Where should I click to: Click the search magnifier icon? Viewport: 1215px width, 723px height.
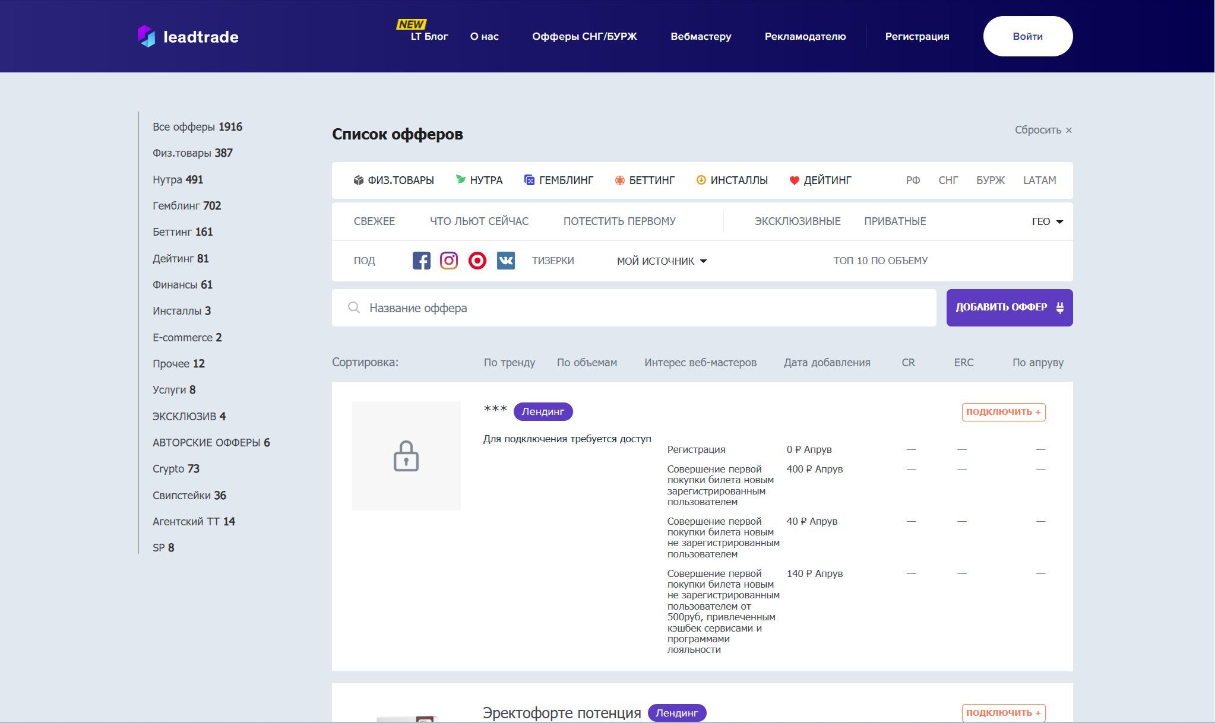click(354, 307)
